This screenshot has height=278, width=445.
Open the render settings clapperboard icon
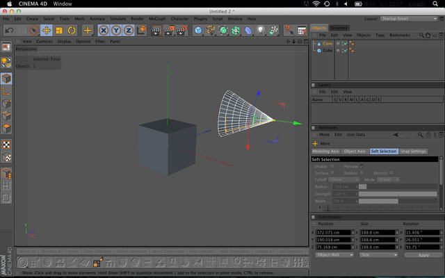[181, 31]
